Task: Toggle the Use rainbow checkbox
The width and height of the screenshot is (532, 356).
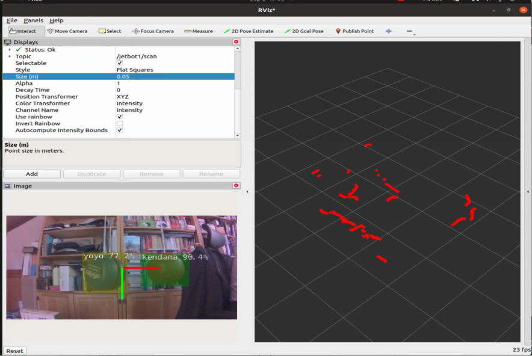Action: coord(120,117)
